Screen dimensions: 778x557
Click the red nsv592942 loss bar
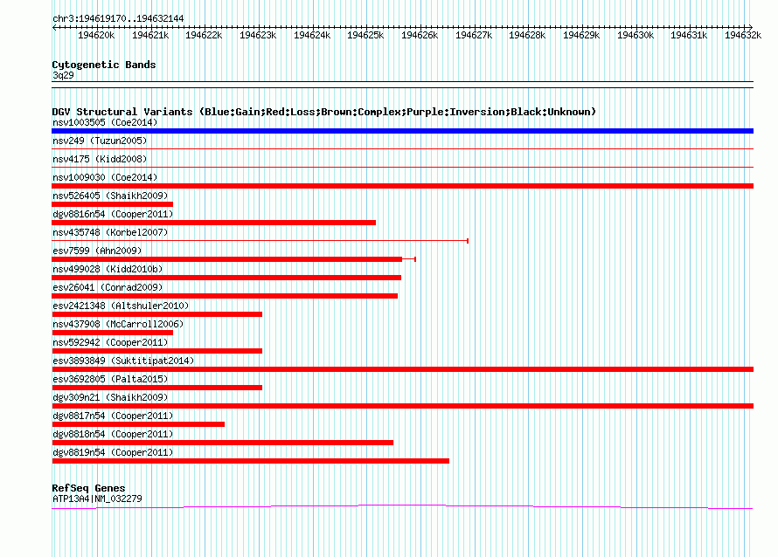(x=156, y=351)
